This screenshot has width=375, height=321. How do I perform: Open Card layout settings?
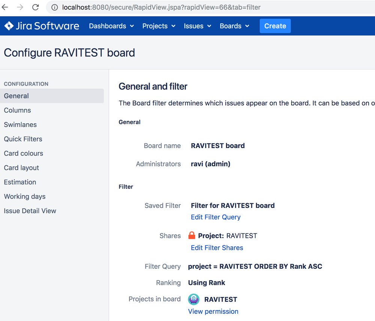pos(21,168)
